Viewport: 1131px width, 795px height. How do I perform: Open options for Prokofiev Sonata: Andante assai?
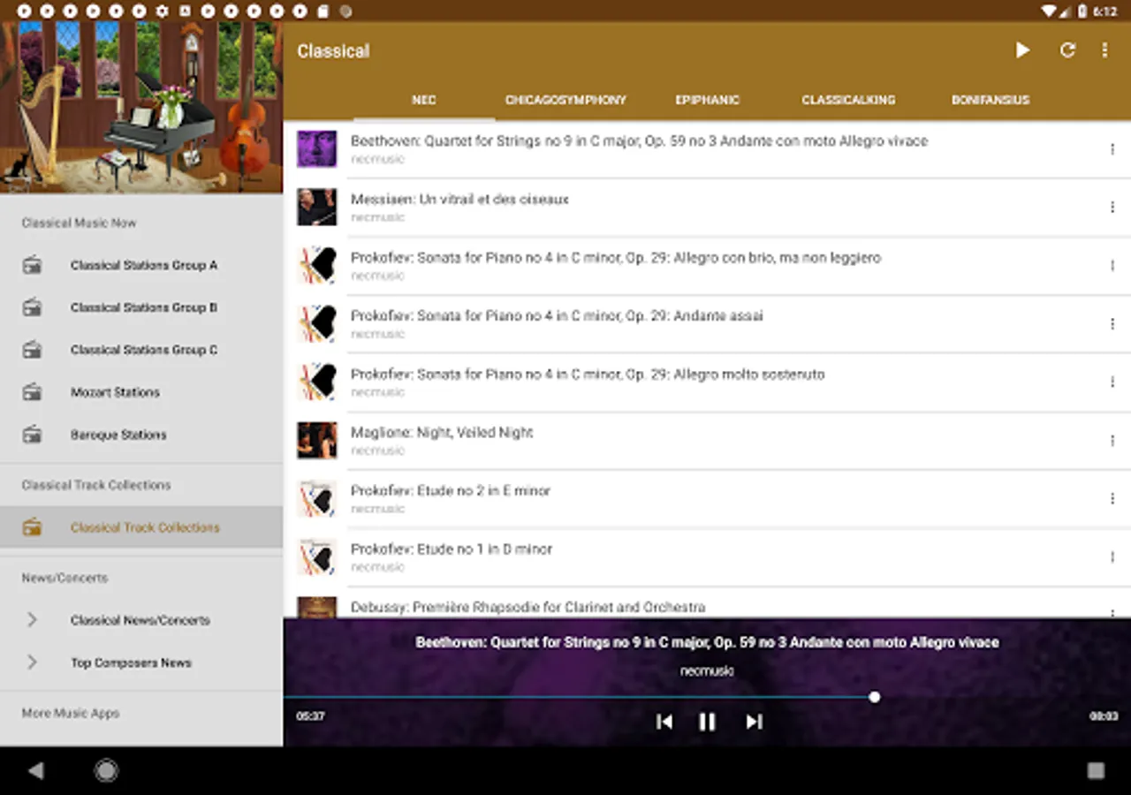point(1112,324)
